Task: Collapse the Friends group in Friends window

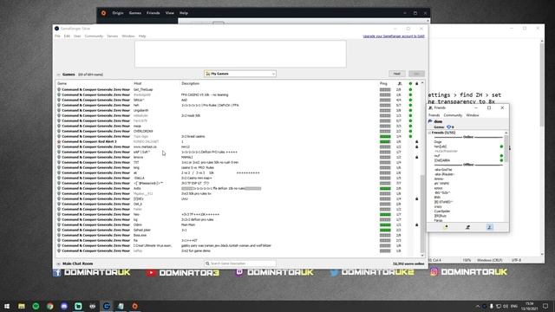Action: (x=429, y=133)
